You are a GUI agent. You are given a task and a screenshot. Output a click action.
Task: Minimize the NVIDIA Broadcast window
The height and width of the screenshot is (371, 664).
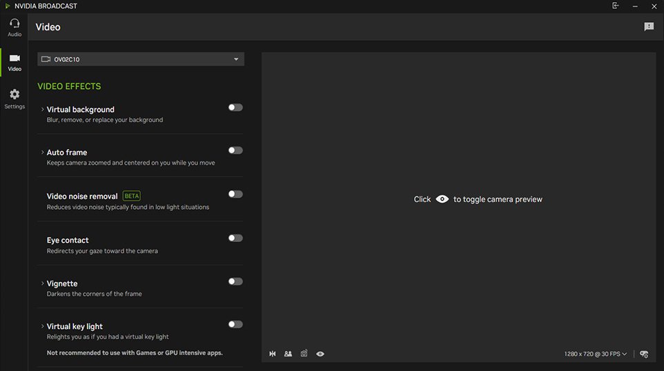click(x=635, y=6)
